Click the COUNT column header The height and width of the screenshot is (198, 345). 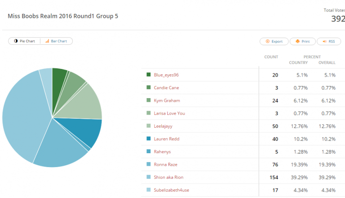(x=271, y=57)
